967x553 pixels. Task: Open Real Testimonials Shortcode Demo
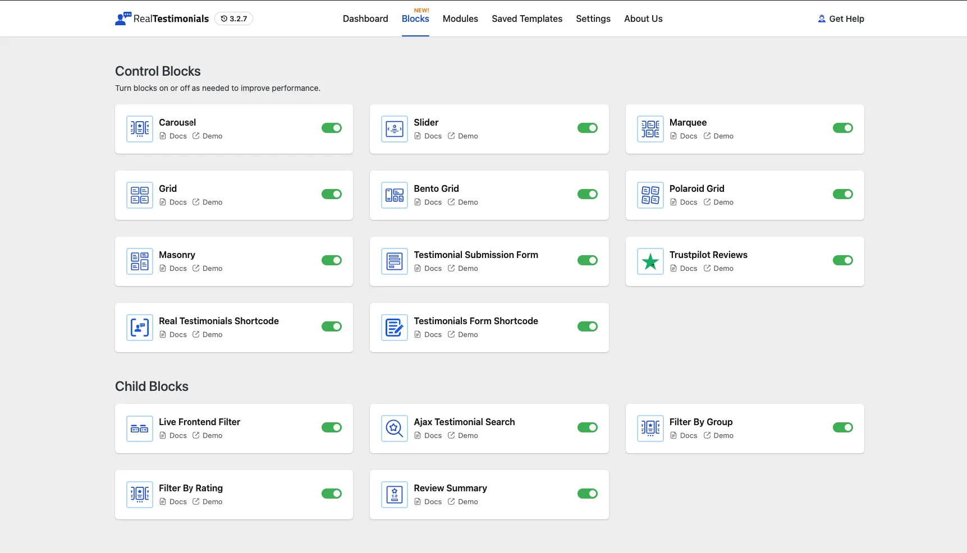click(208, 334)
